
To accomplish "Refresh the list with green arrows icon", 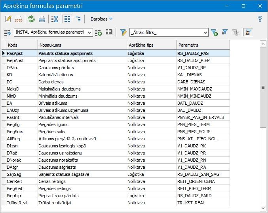I will click(31, 19).
